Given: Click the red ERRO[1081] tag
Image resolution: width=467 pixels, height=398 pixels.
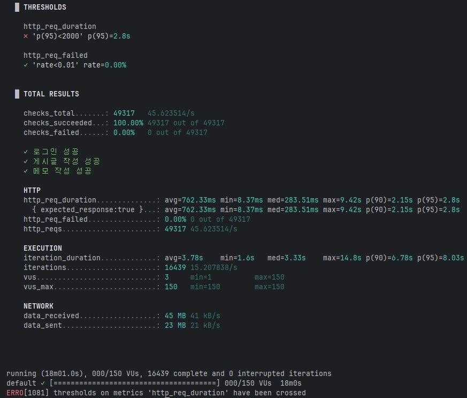Looking at the screenshot, I should (14, 393).
